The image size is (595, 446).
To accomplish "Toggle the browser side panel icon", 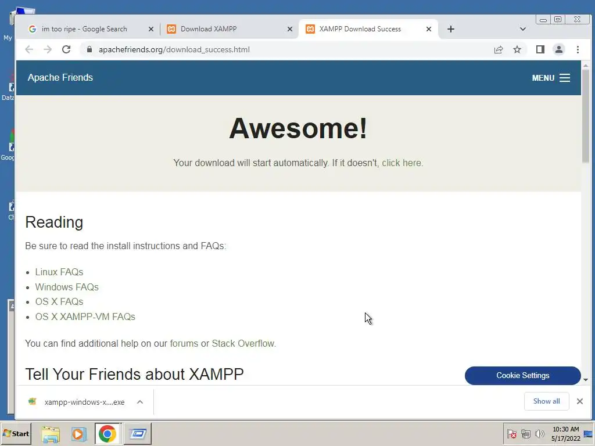I will pyautogui.click(x=540, y=50).
